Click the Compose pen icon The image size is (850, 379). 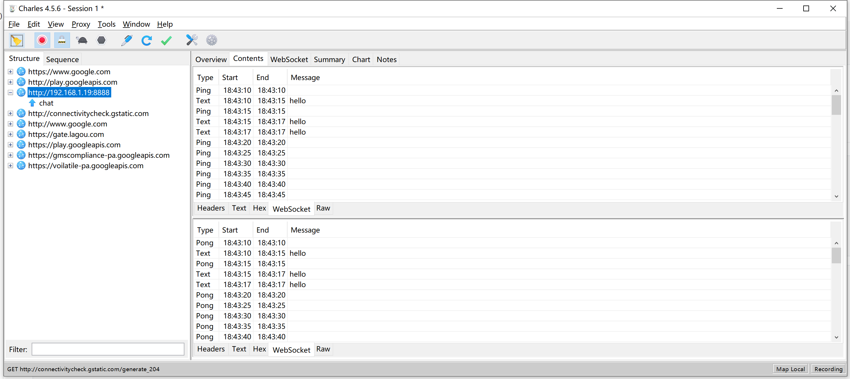[127, 40]
